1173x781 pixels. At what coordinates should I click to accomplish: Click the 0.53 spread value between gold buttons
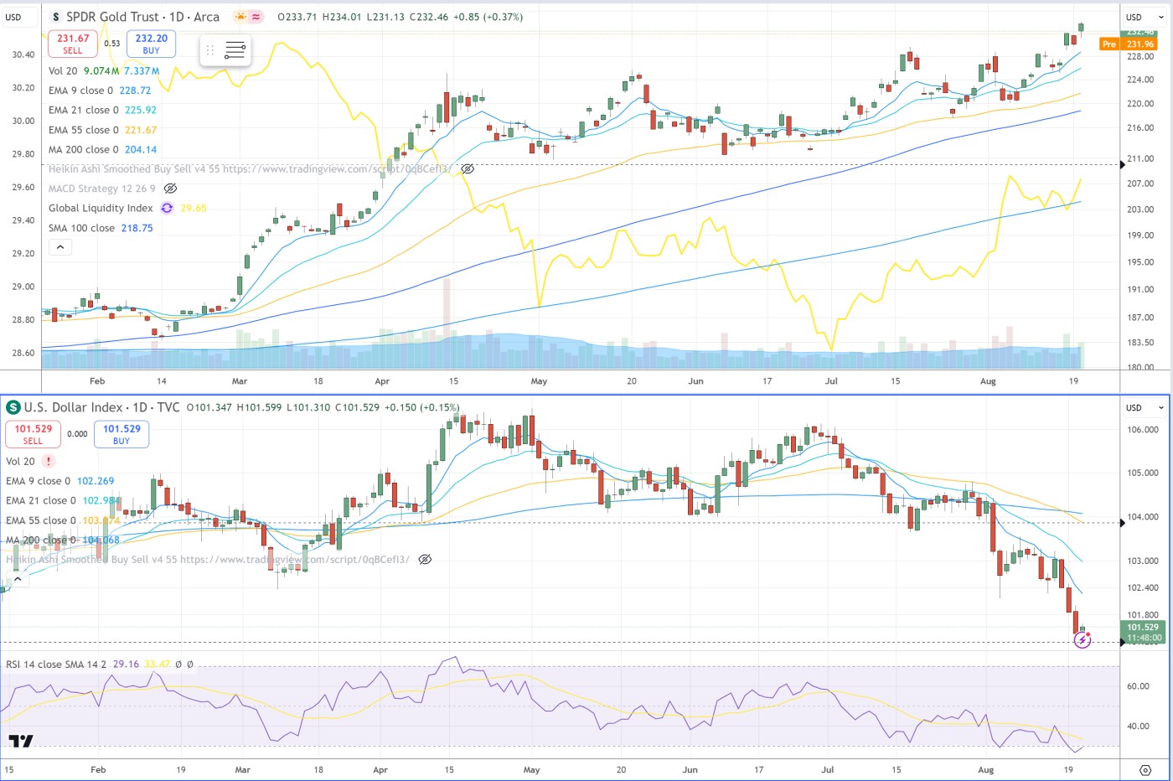pyautogui.click(x=112, y=44)
